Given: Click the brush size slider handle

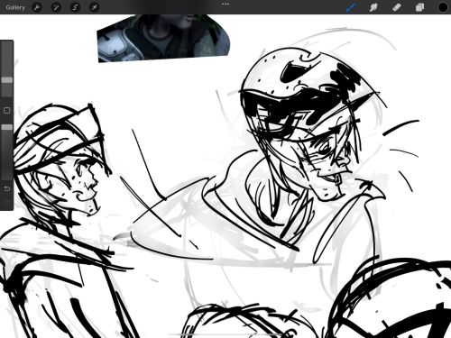Looking at the screenshot, I should click(7, 80).
